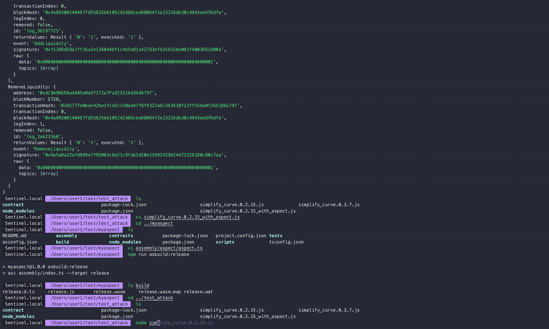This screenshot has width=549, height=329.
Task: Click the AddLiquidity signature hash
Action: click(134, 50)
